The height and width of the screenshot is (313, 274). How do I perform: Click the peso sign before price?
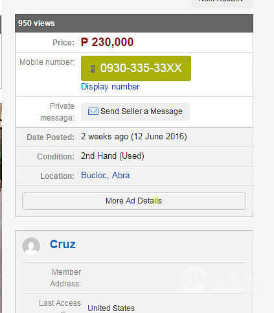point(84,42)
